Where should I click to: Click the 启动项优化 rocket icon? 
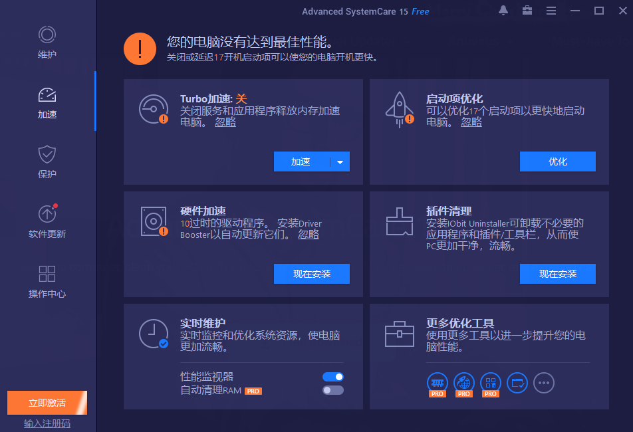click(400, 110)
